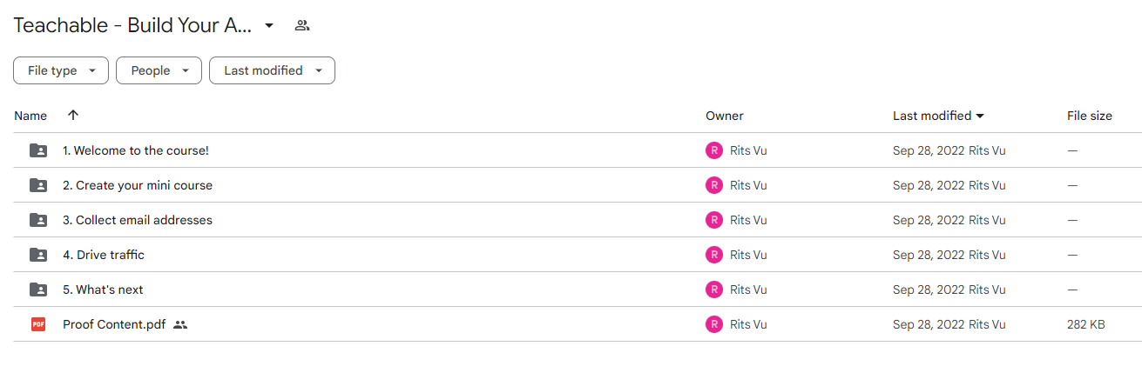Select the folder icon for Drive traffic
Viewport: 1142px width, 366px height.
(x=38, y=255)
